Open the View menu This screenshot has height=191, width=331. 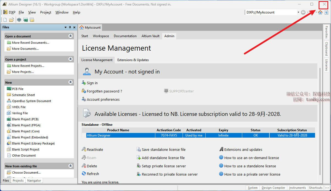tap(32, 12)
